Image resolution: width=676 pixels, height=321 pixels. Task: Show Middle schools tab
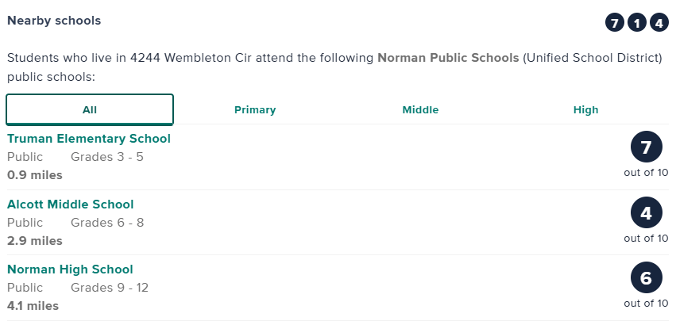coord(420,110)
